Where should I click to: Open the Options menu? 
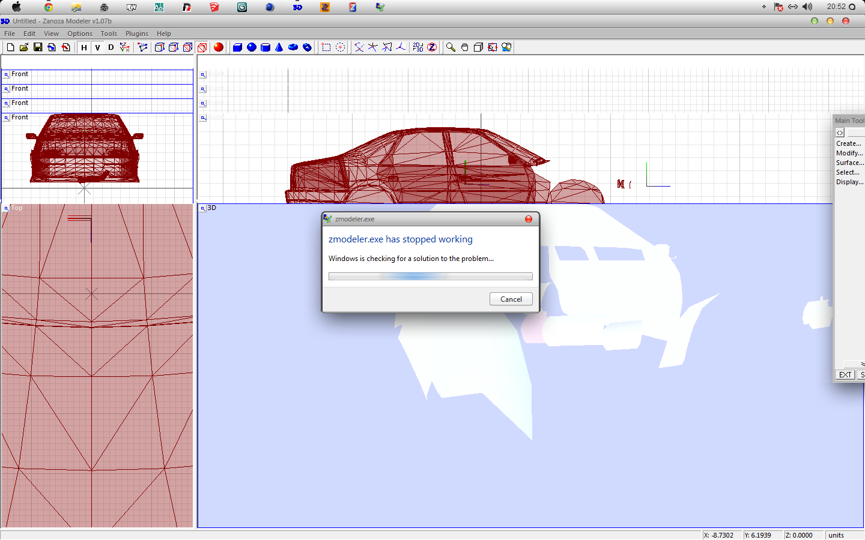80,34
